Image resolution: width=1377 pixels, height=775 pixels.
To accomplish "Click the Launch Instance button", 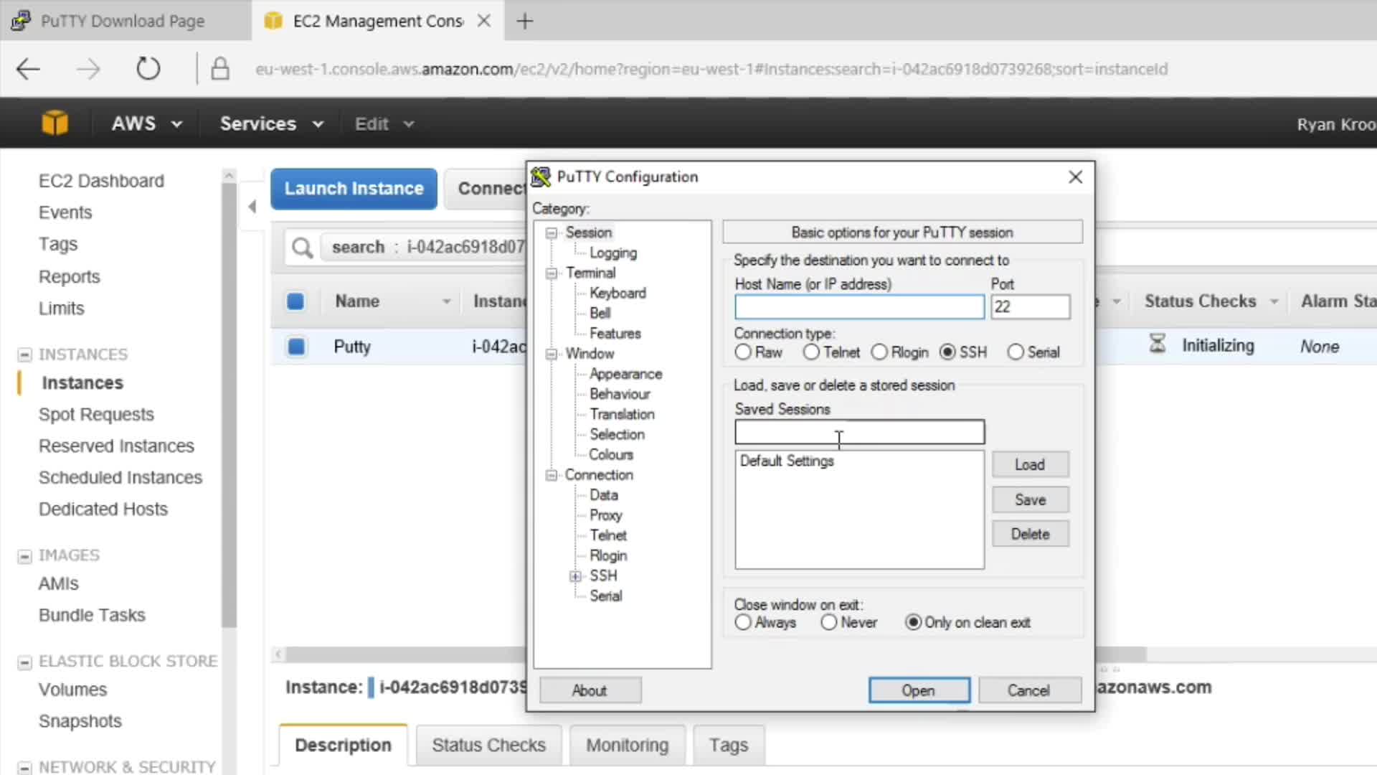I will click(354, 189).
